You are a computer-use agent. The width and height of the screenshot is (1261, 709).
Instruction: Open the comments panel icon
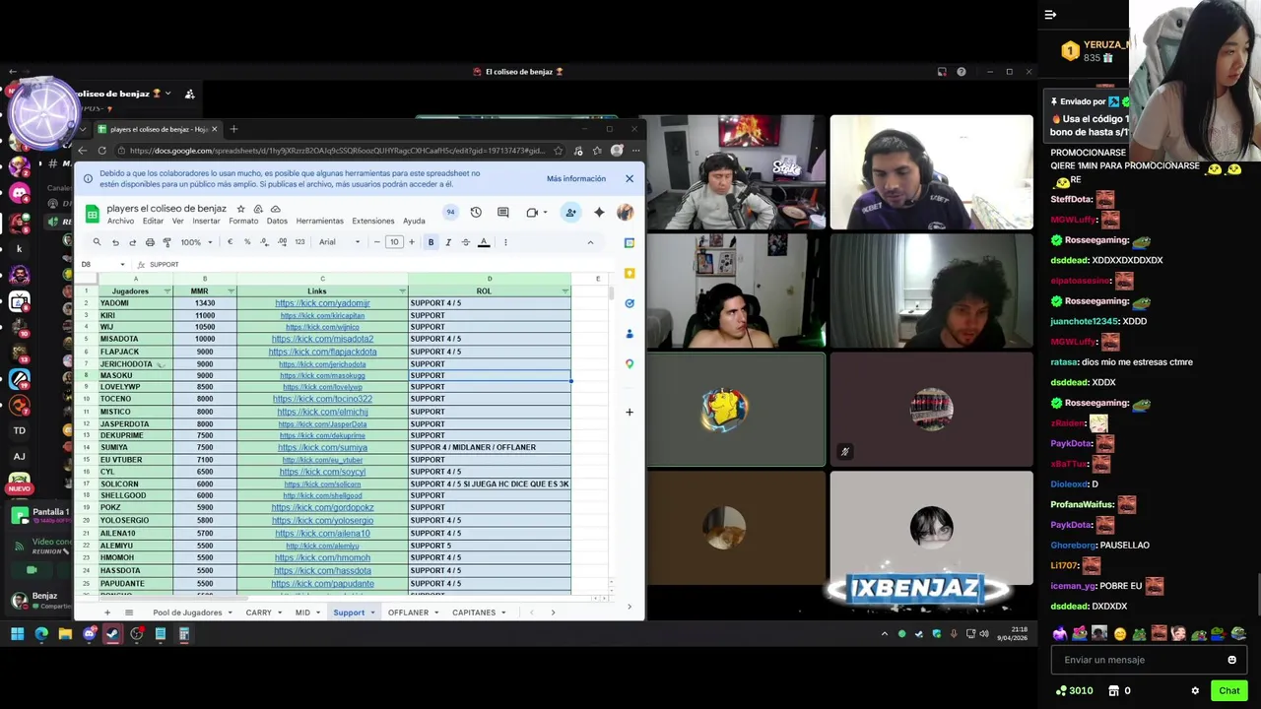[503, 213]
